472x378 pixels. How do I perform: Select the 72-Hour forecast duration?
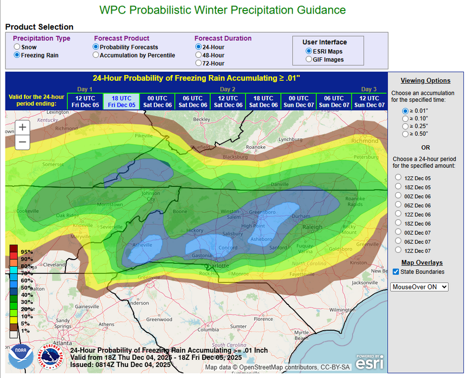[198, 64]
